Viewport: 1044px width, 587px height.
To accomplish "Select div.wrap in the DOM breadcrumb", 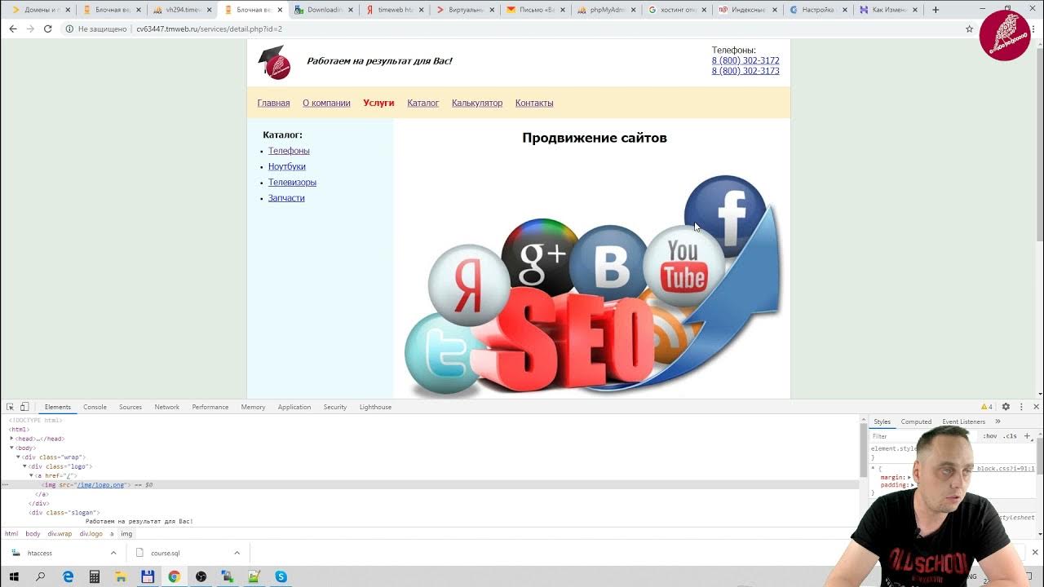I will 60,534.
